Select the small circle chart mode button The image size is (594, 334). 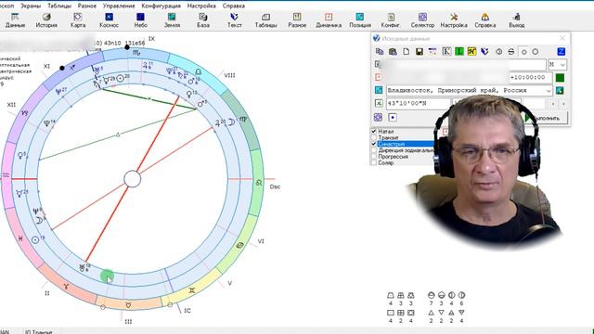pos(523,52)
